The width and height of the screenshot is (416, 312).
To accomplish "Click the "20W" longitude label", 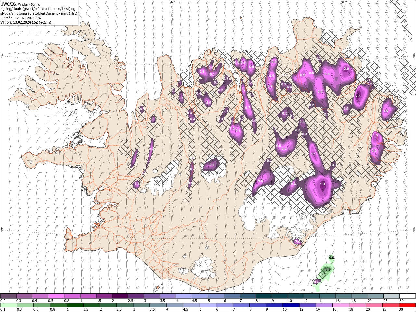I will tap(173, 2).
